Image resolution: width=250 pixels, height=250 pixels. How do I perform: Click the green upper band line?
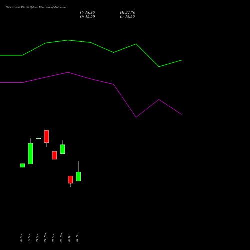(x=91, y=43)
